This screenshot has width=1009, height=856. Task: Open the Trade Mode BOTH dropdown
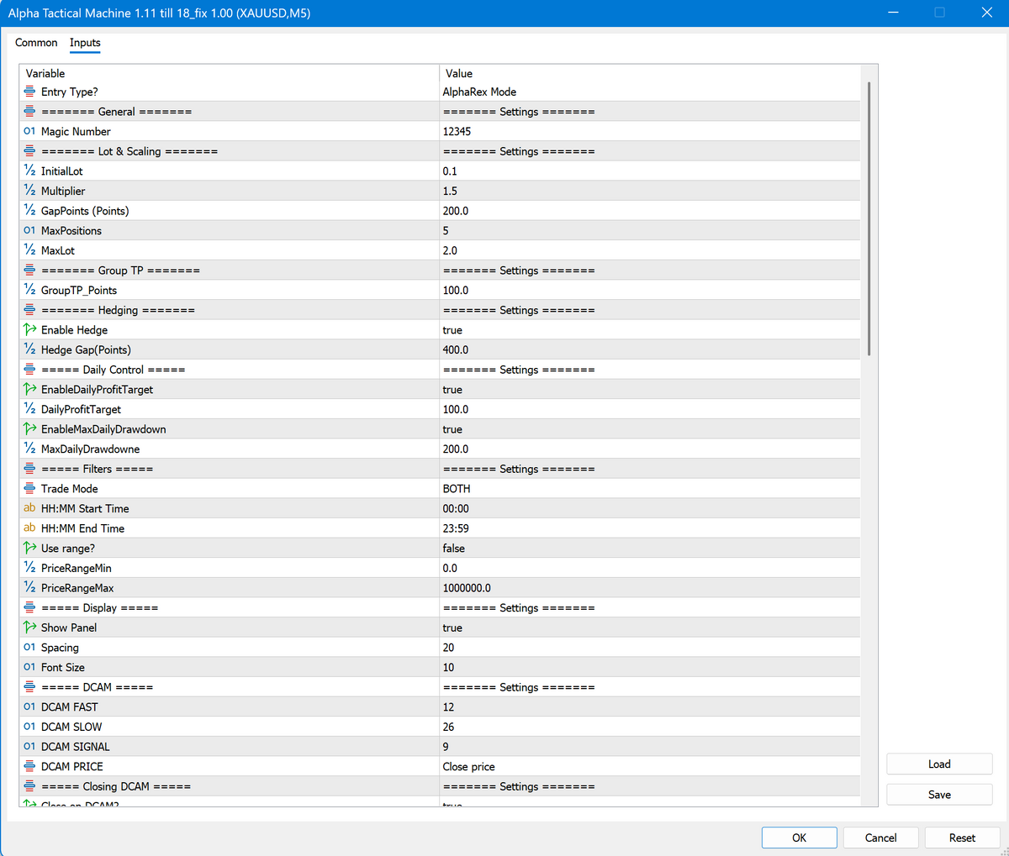click(x=649, y=489)
